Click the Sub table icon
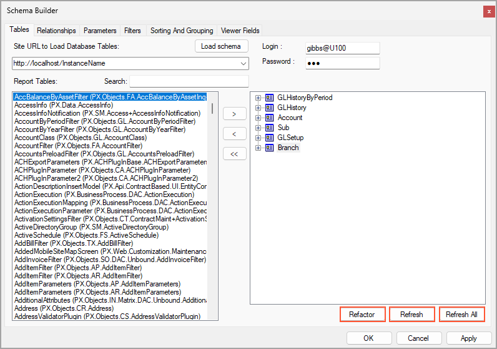This screenshot has width=497, height=349. coord(270,128)
